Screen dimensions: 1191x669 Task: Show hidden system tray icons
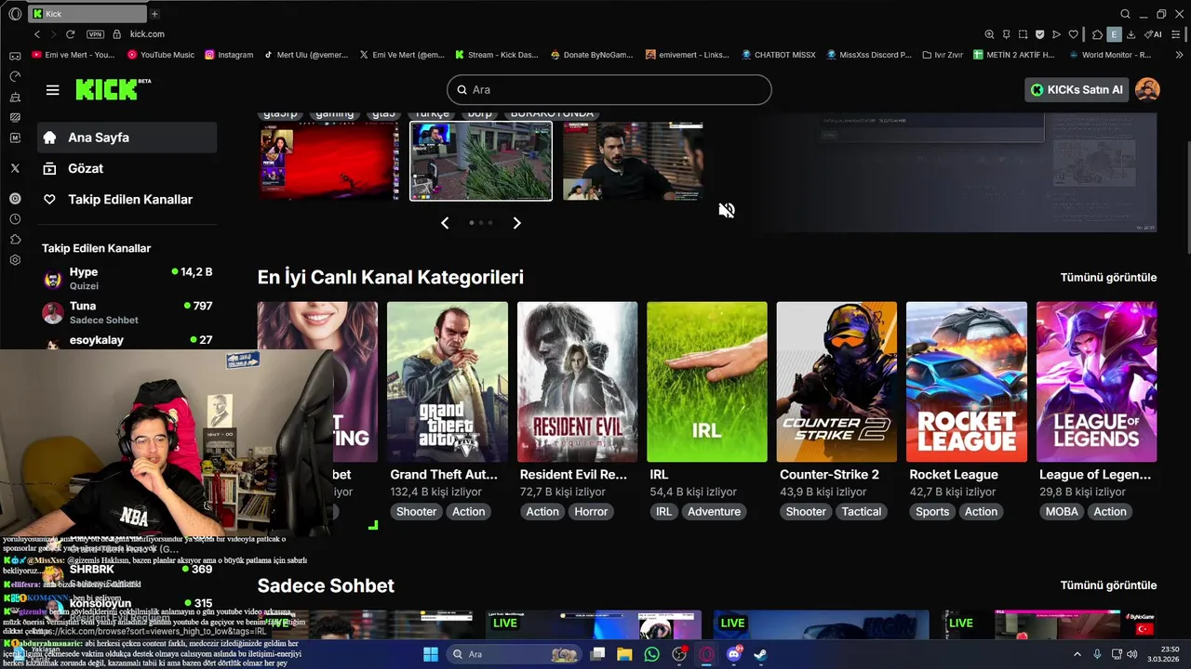point(1077,654)
